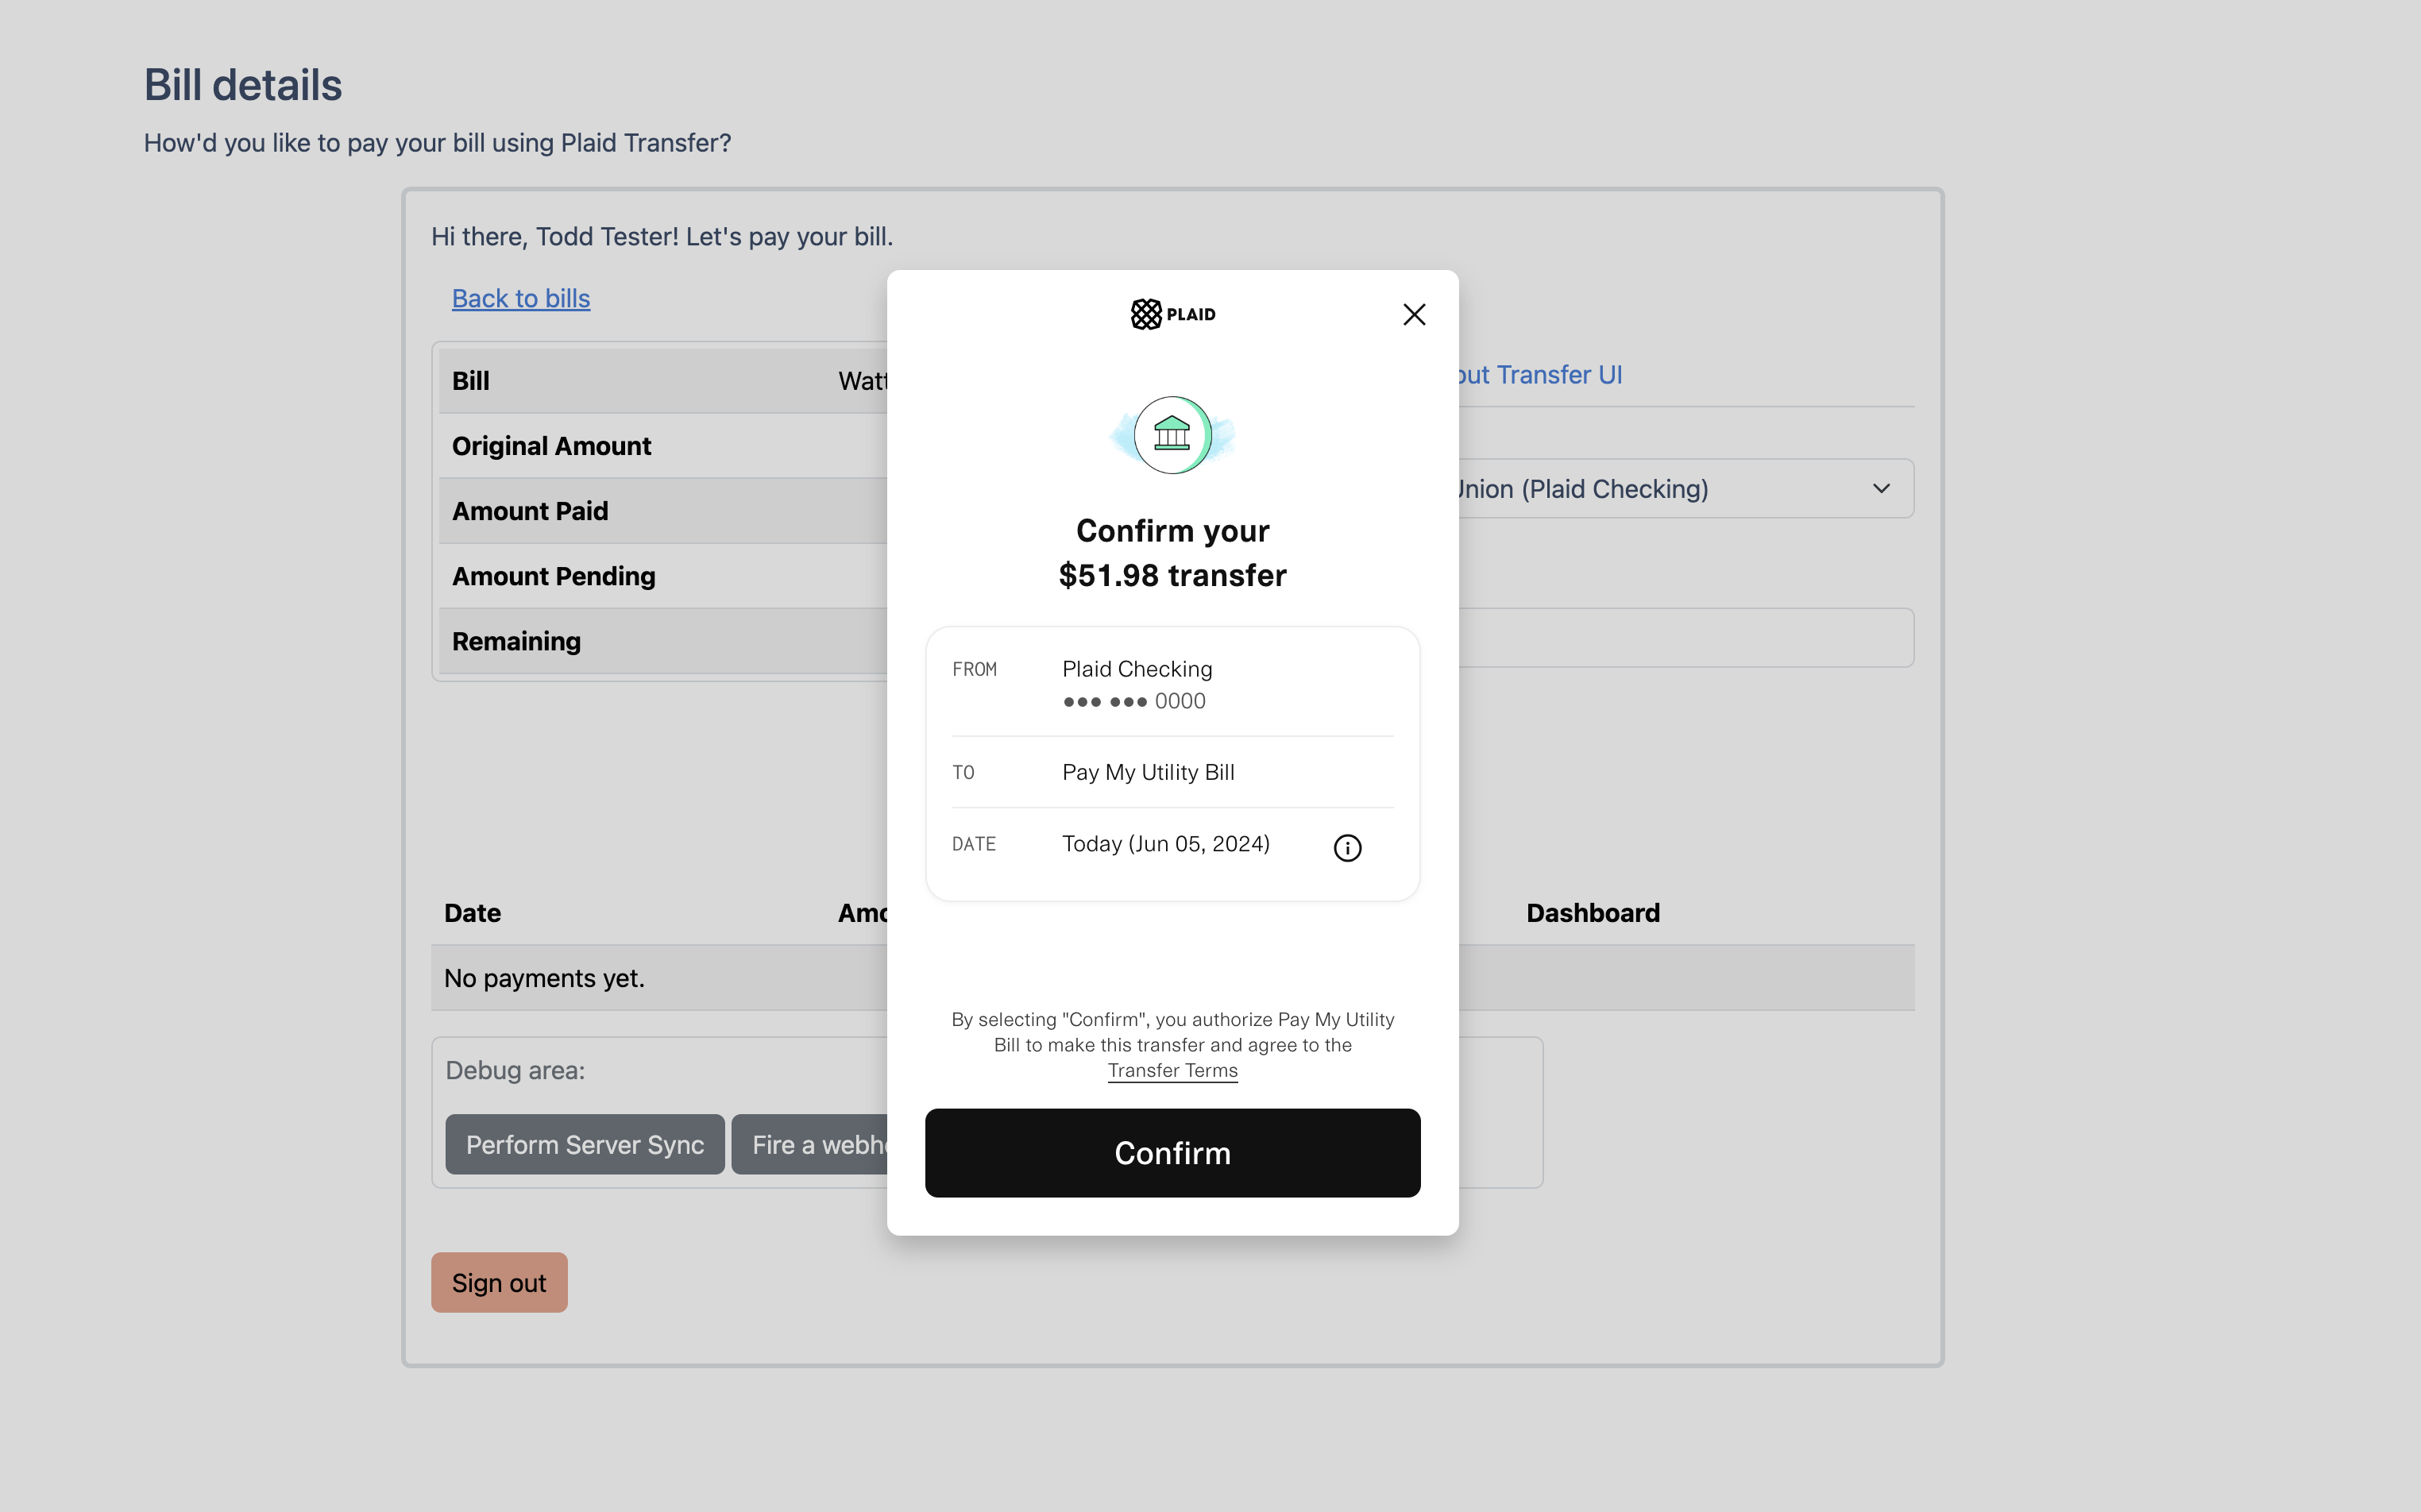Image resolution: width=2421 pixels, height=1512 pixels.
Task: Open the Transfer Terms link
Action: 1172,1070
